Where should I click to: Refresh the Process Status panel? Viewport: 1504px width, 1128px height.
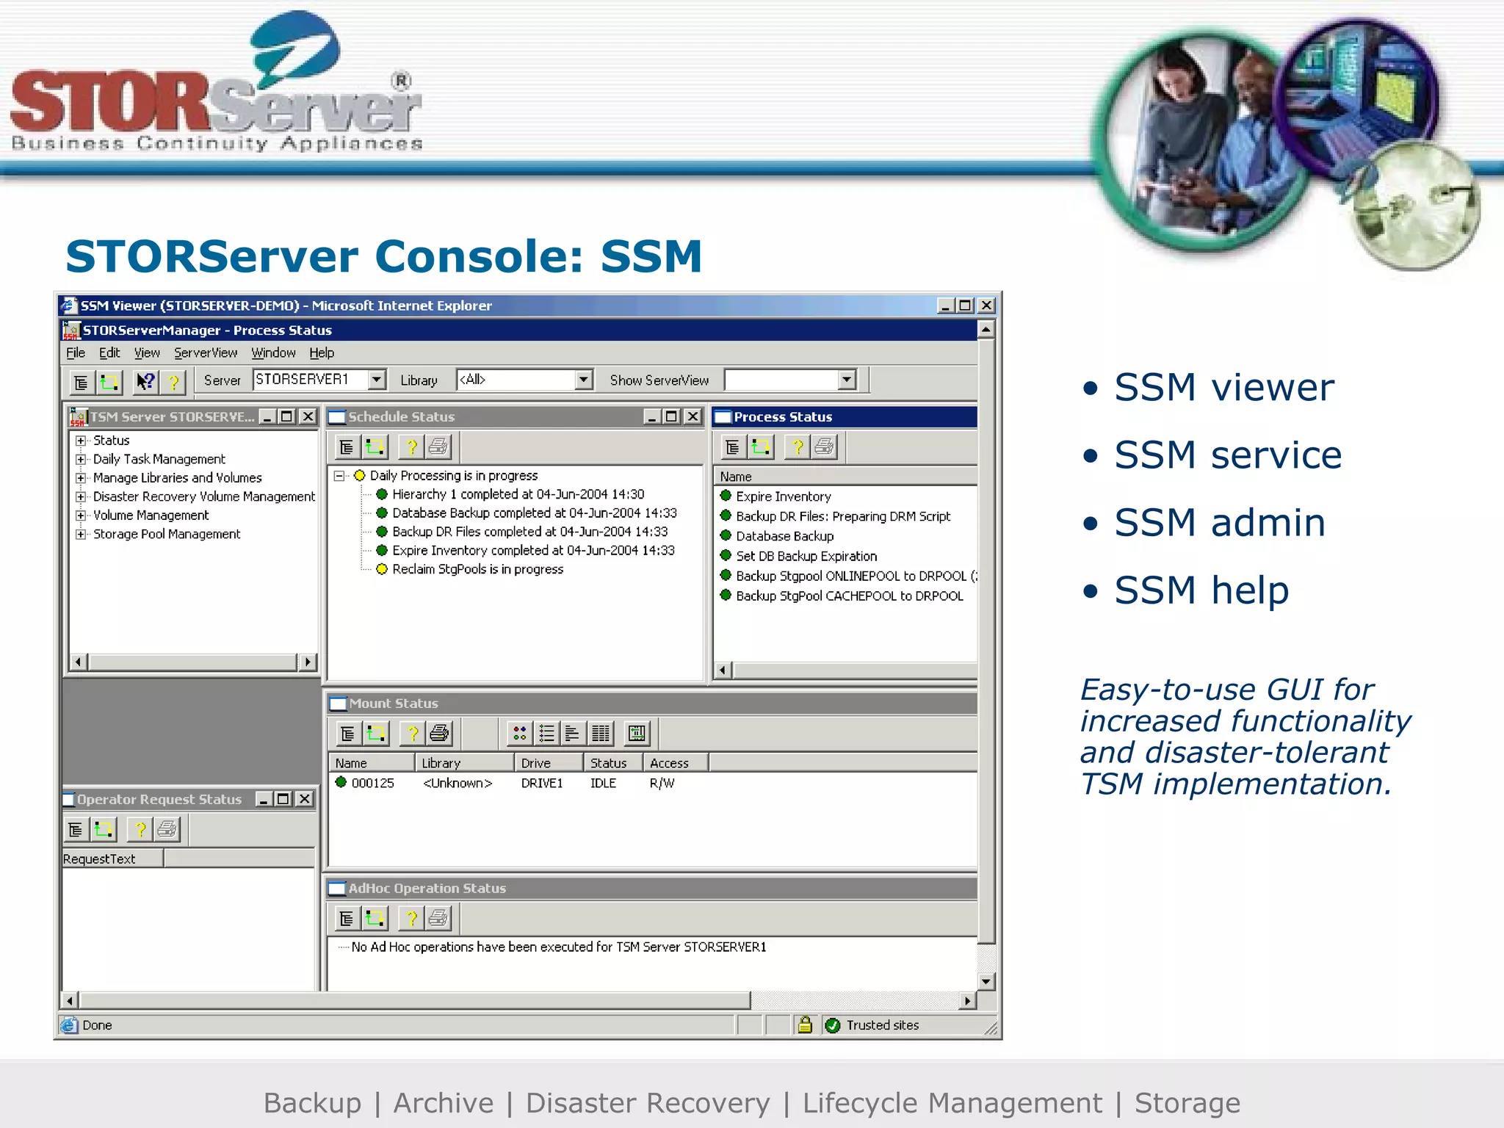[761, 446]
